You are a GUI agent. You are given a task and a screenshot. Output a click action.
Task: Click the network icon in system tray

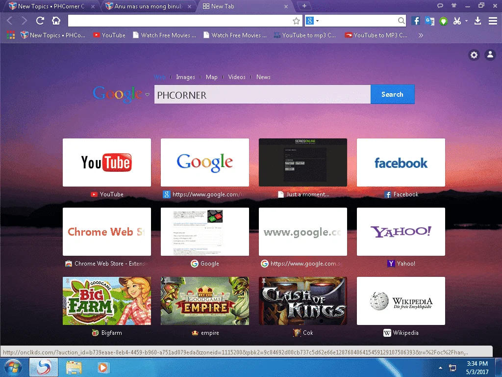452,367
